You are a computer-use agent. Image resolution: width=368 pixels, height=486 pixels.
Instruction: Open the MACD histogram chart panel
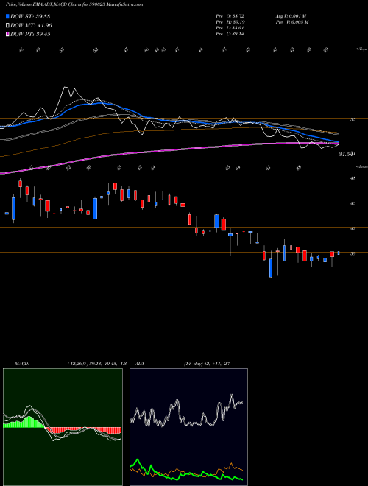coord(63,427)
